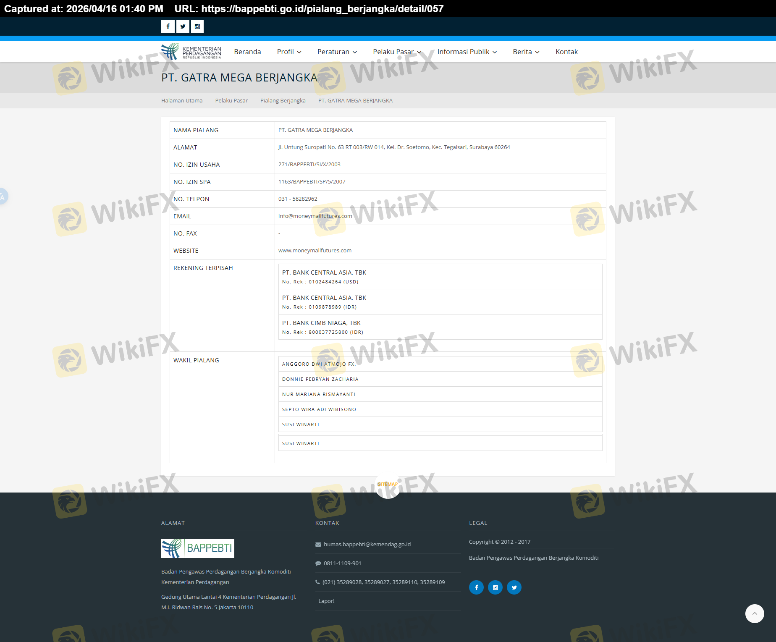The image size is (776, 642).
Task: Open the Instagram icon in the top bar
Action: pyautogui.click(x=197, y=26)
